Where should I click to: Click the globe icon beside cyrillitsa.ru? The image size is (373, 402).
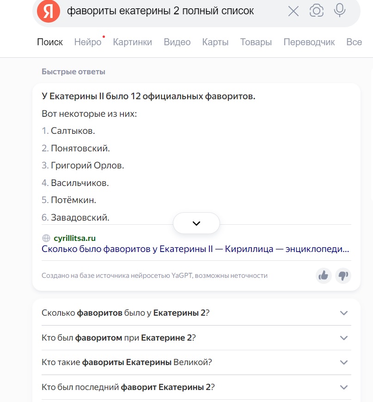tap(46, 238)
